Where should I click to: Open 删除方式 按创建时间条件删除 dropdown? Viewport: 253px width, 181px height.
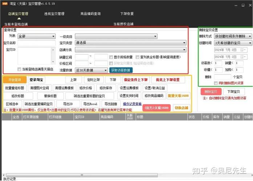pyautogui.click(x=233, y=36)
